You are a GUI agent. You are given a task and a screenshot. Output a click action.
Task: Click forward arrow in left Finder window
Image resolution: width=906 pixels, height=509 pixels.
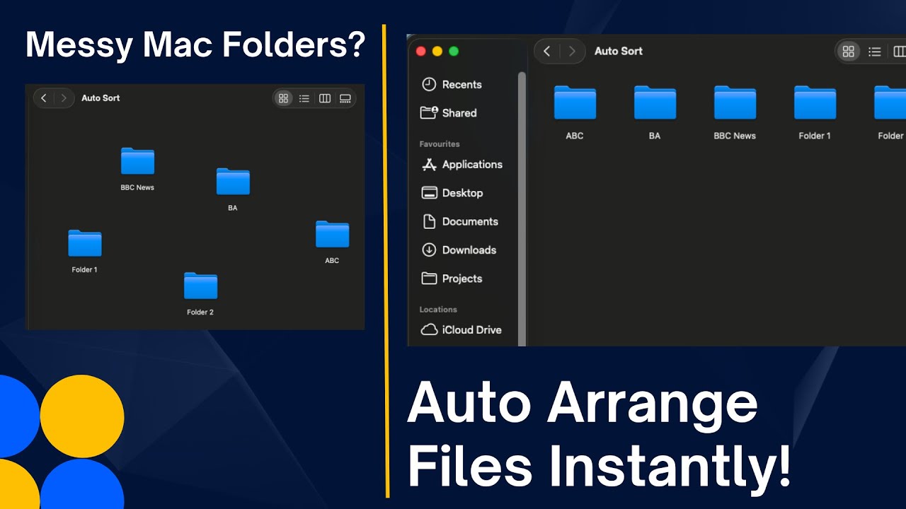[x=64, y=98]
